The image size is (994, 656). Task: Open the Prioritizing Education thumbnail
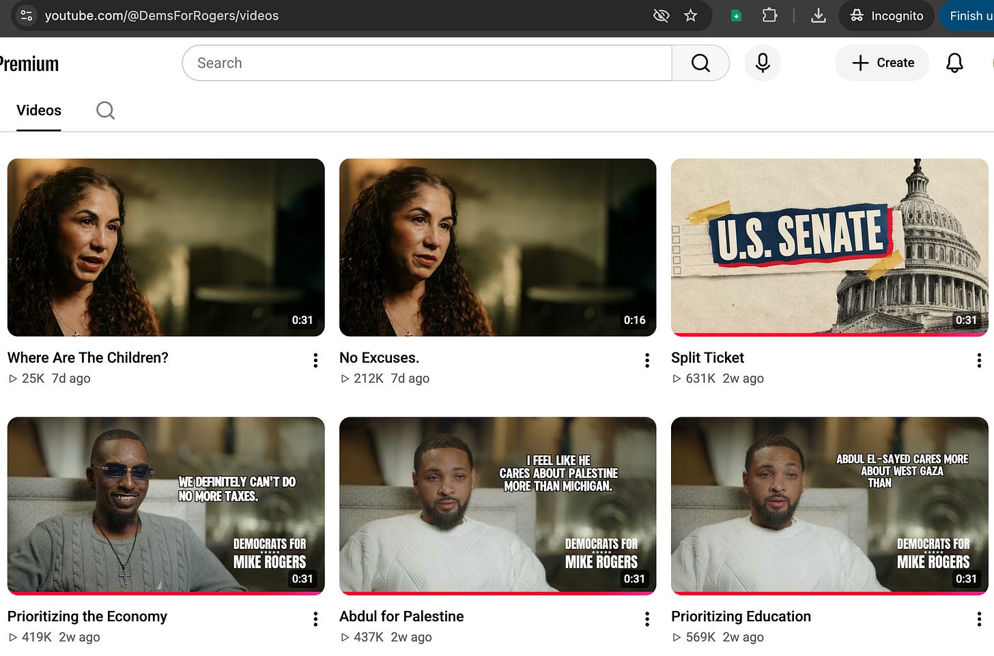829,506
